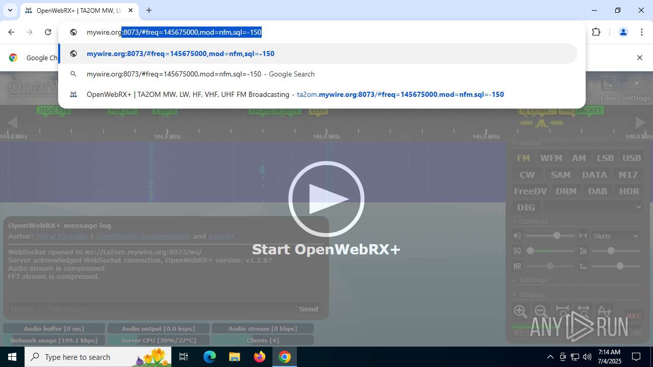Zoom out one step on the waterfall
The width and height of the screenshot is (653, 367).
(x=541, y=311)
